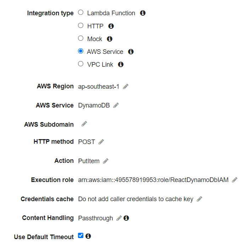
Task: Edit the Execution role ARN pencil icon
Action: point(235,180)
